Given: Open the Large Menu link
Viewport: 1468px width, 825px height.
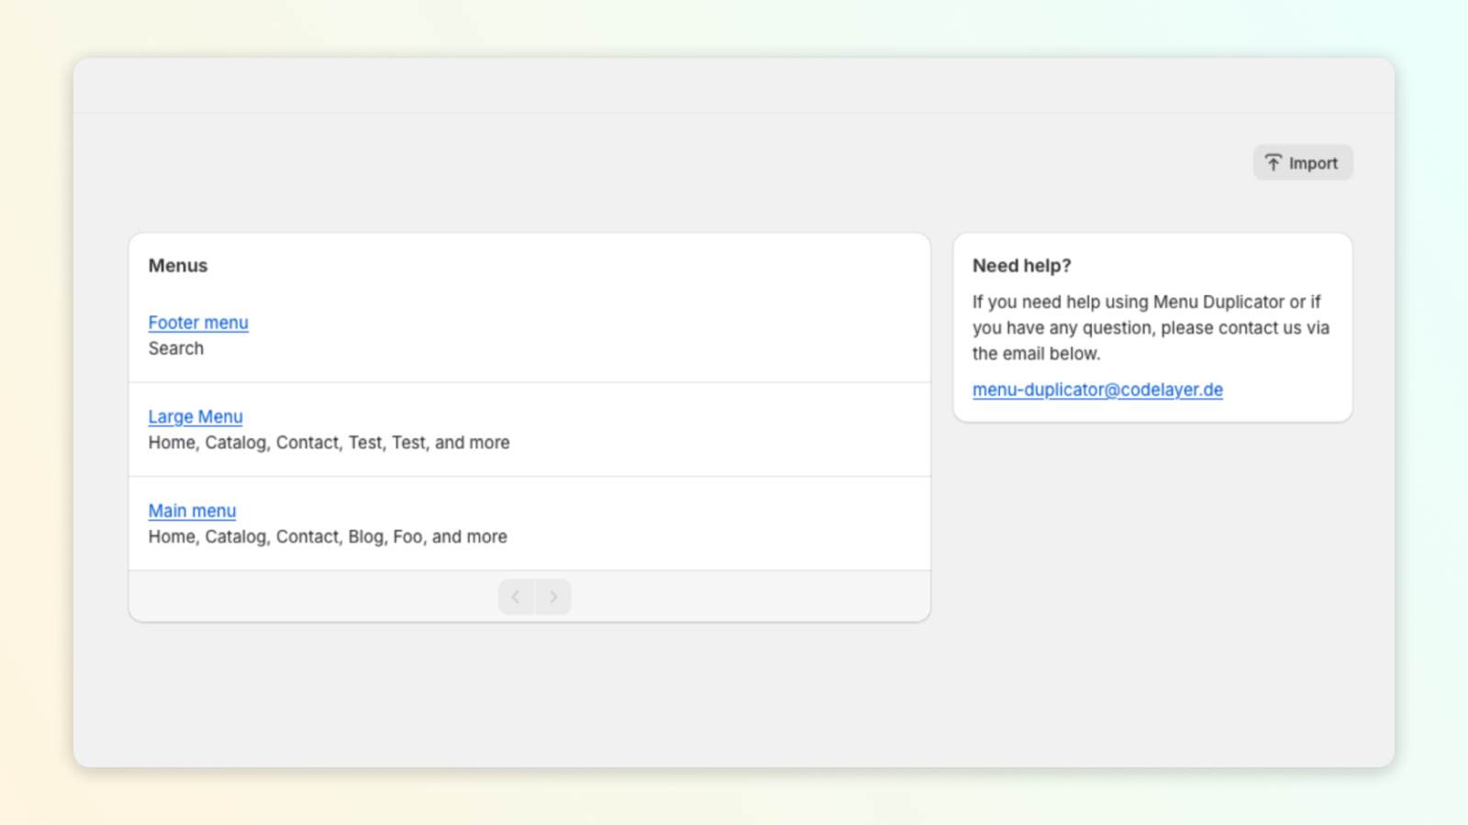Looking at the screenshot, I should point(195,416).
